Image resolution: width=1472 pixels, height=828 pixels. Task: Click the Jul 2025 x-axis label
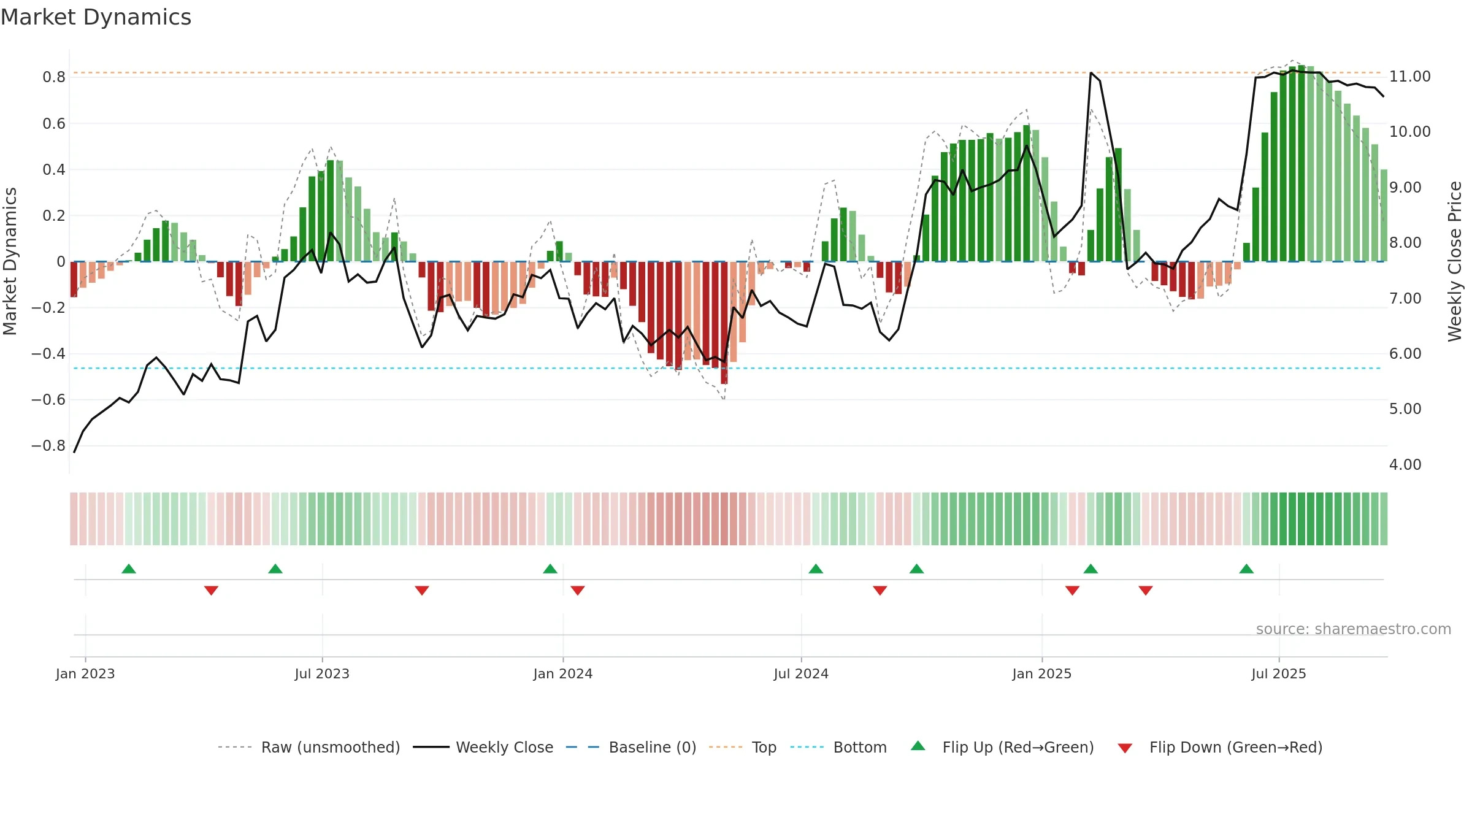pyautogui.click(x=1279, y=673)
